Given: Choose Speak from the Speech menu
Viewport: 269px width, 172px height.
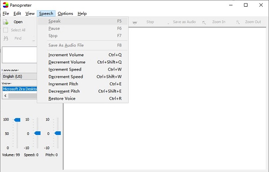Looking at the screenshot, I should pos(82,21).
